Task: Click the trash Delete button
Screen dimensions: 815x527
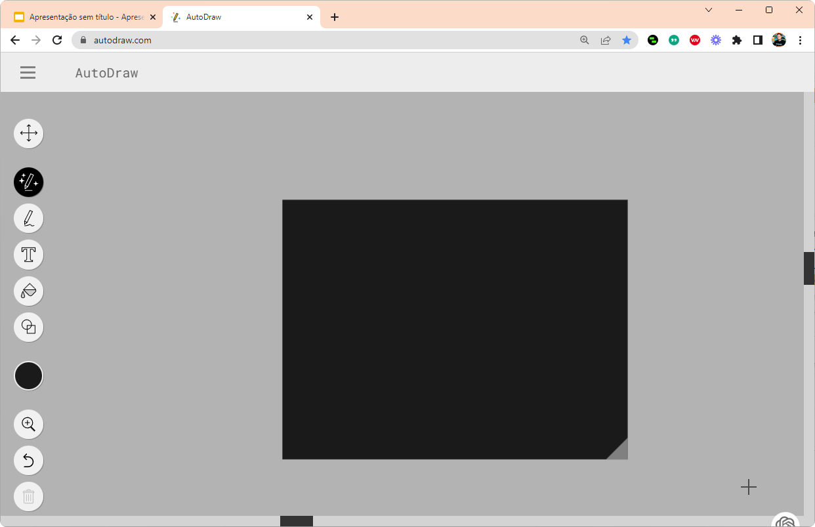Action: 29,497
